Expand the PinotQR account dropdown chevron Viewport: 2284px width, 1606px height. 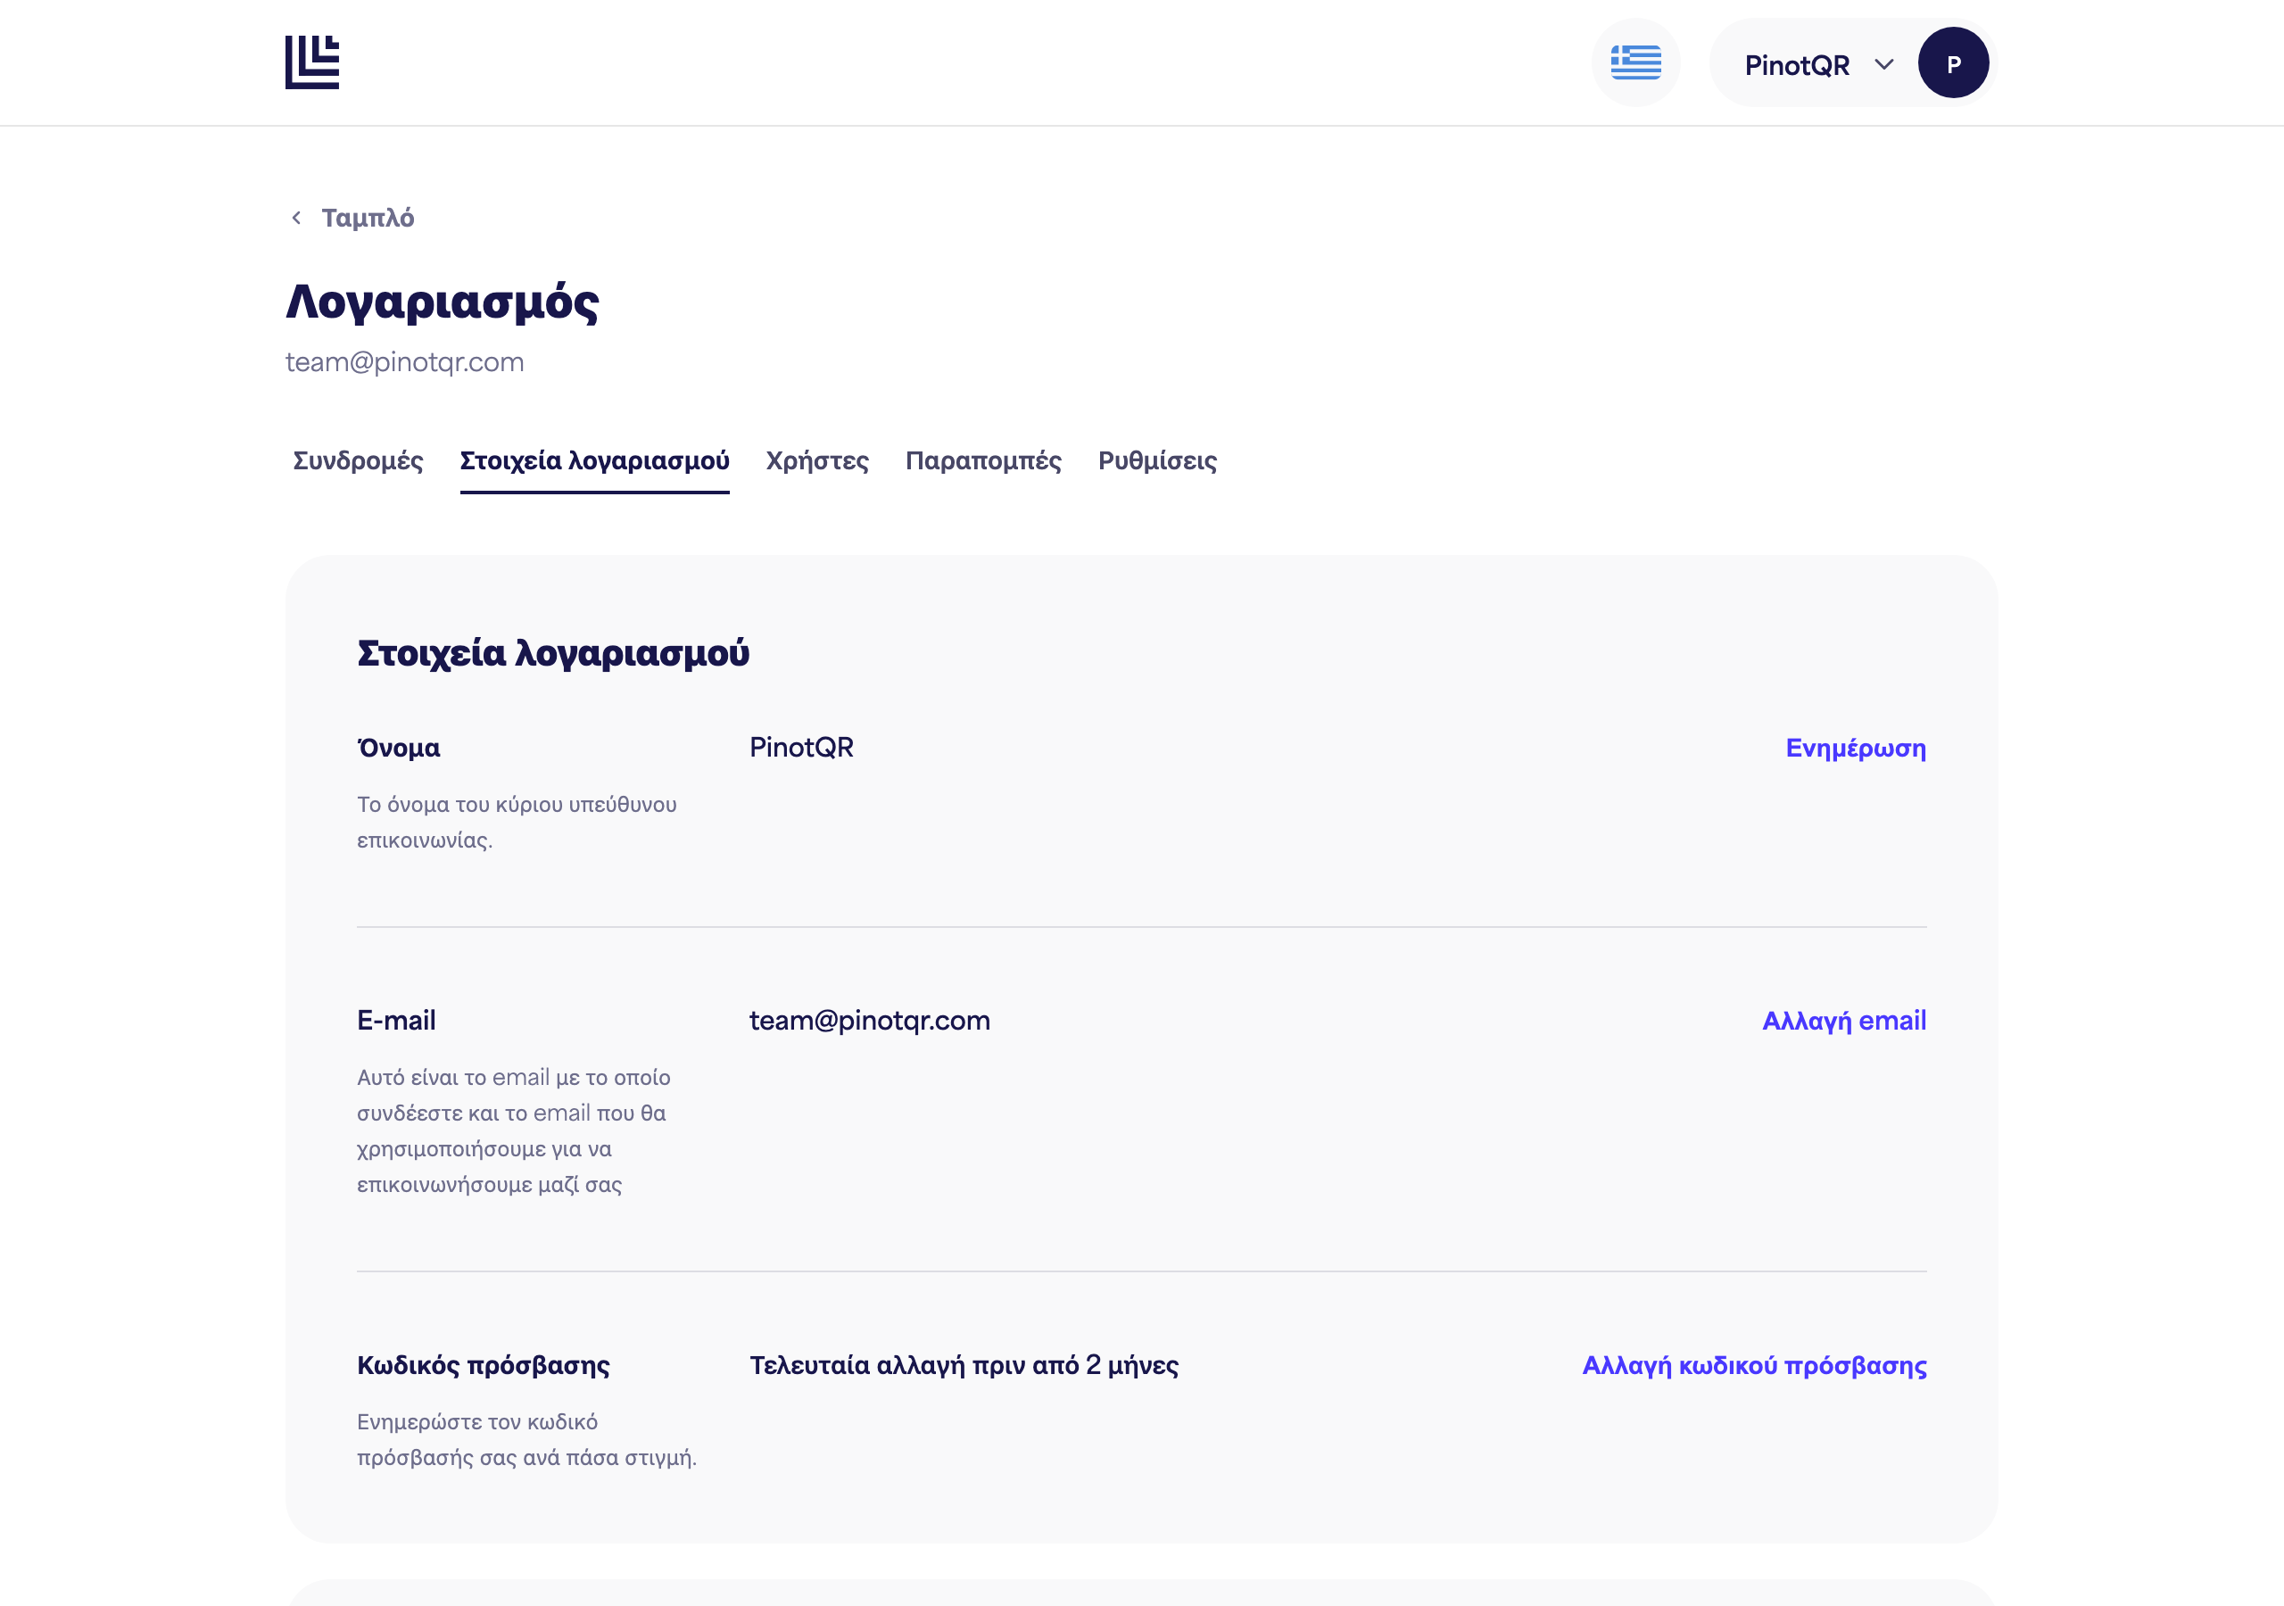pyautogui.click(x=1883, y=64)
